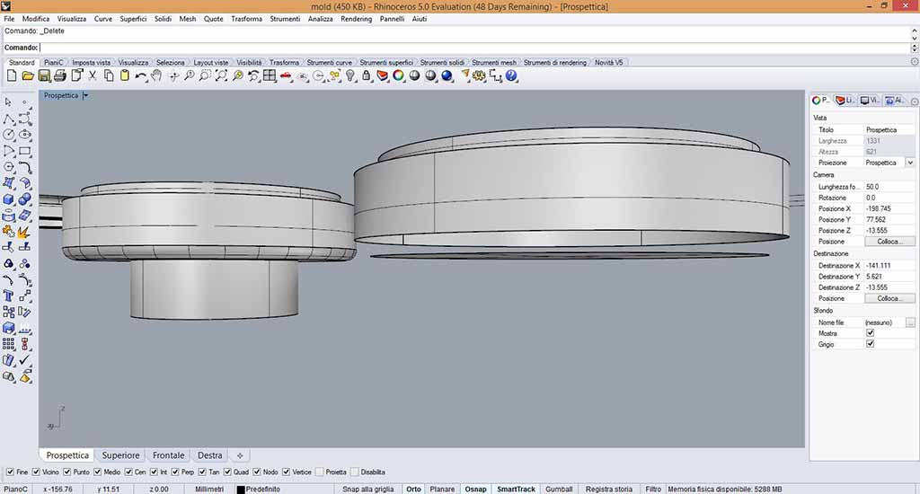Open Help with the question mark icon
Viewport: 920px width, 494px height.
(x=511, y=75)
